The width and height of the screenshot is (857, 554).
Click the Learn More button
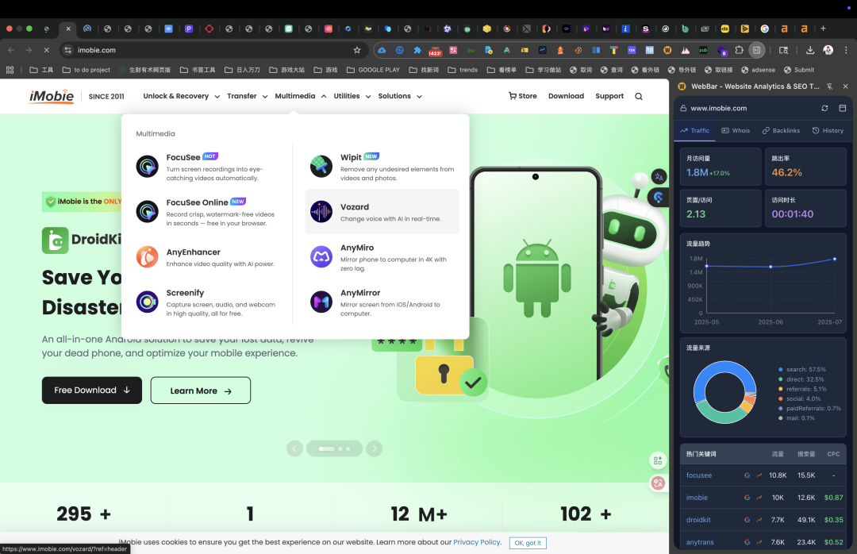pos(201,390)
